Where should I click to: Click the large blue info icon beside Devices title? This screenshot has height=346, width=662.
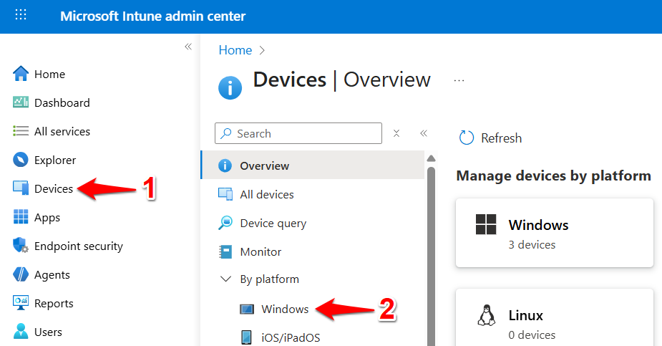coord(230,88)
